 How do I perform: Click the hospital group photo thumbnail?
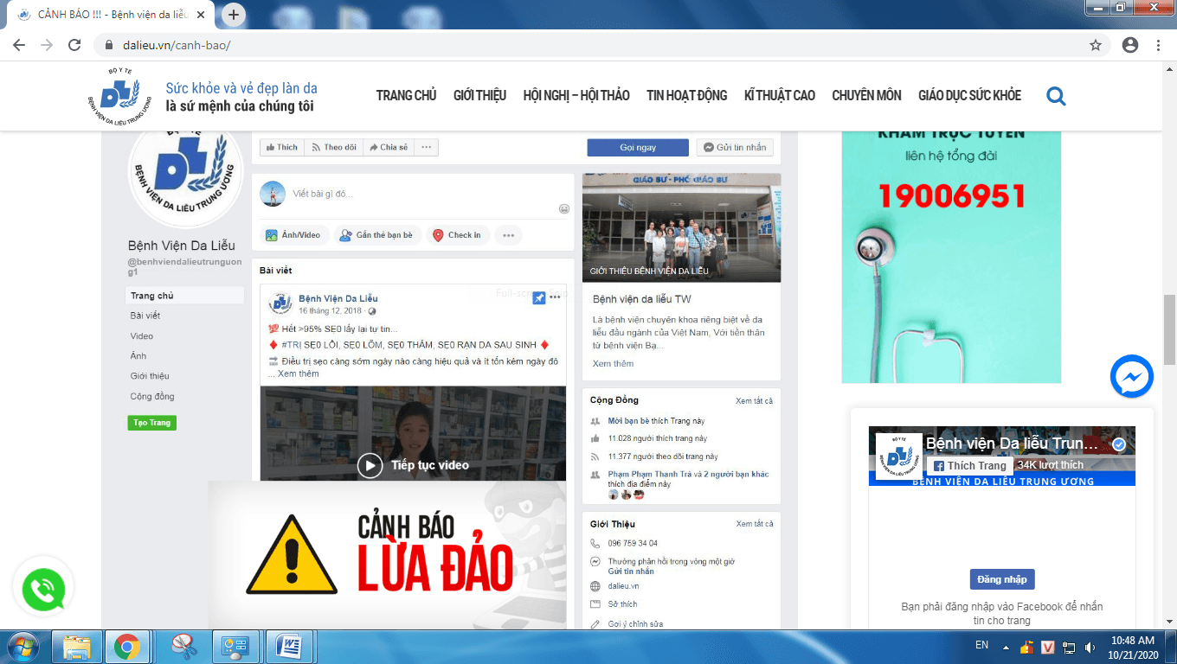coord(681,227)
